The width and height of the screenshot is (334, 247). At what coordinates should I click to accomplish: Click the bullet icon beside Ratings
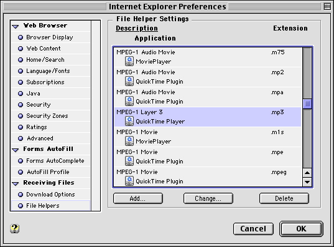(x=21, y=127)
